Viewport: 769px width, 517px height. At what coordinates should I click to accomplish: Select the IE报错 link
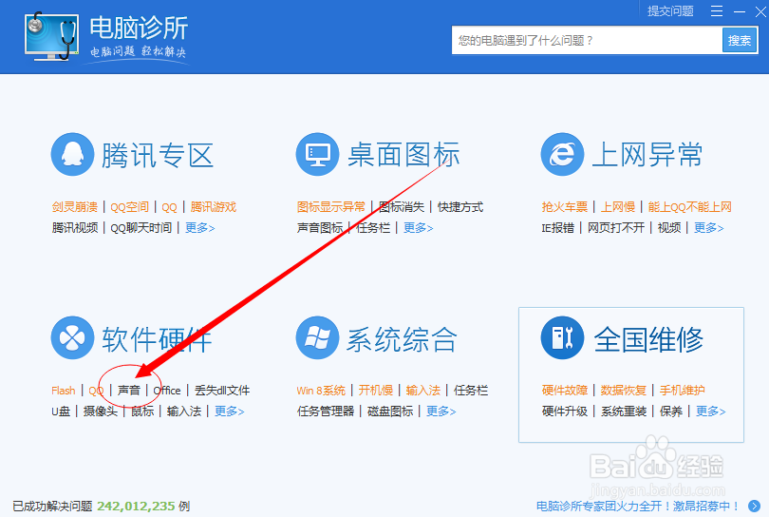[x=557, y=228]
